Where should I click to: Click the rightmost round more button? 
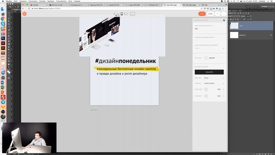click(x=223, y=14)
